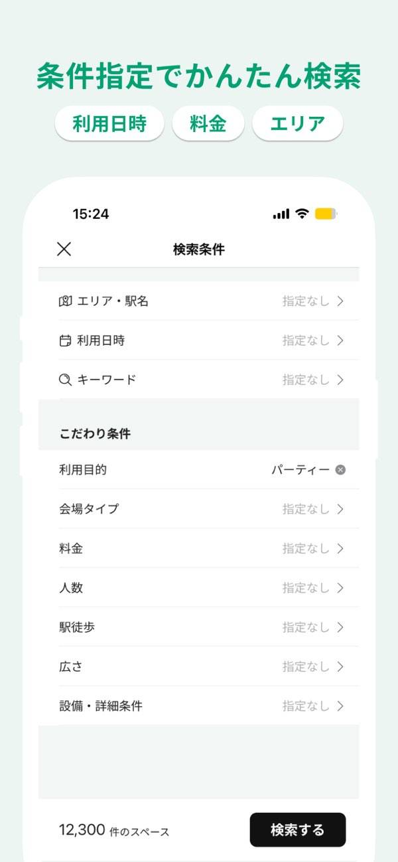Tap the キーワード search field row
This screenshot has width=398, height=862.
(x=199, y=380)
